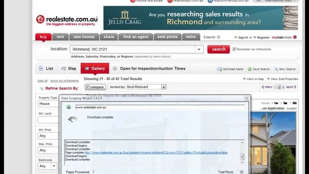The image size is (309, 174).
Task: Select the rent tab
Action: [60, 37]
